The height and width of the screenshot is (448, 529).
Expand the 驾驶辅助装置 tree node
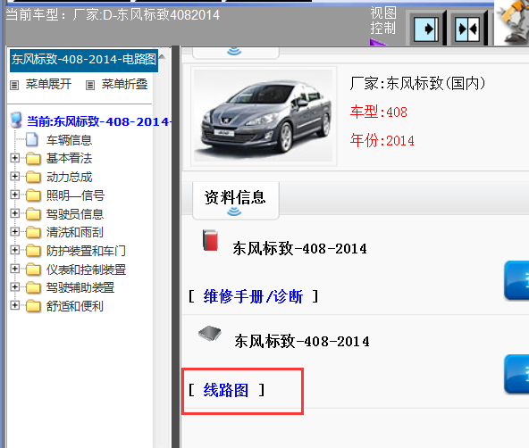[x=14, y=286]
